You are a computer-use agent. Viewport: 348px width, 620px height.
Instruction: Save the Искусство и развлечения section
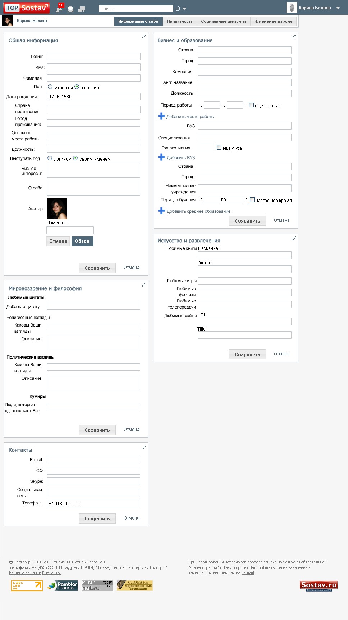click(x=247, y=354)
